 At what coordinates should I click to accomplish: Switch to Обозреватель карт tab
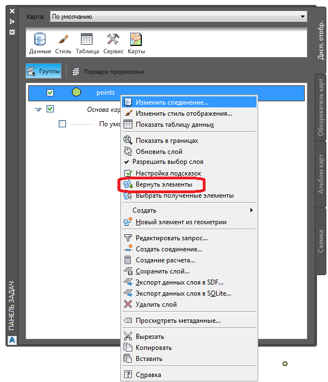pyautogui.click(x=321, y=107)
